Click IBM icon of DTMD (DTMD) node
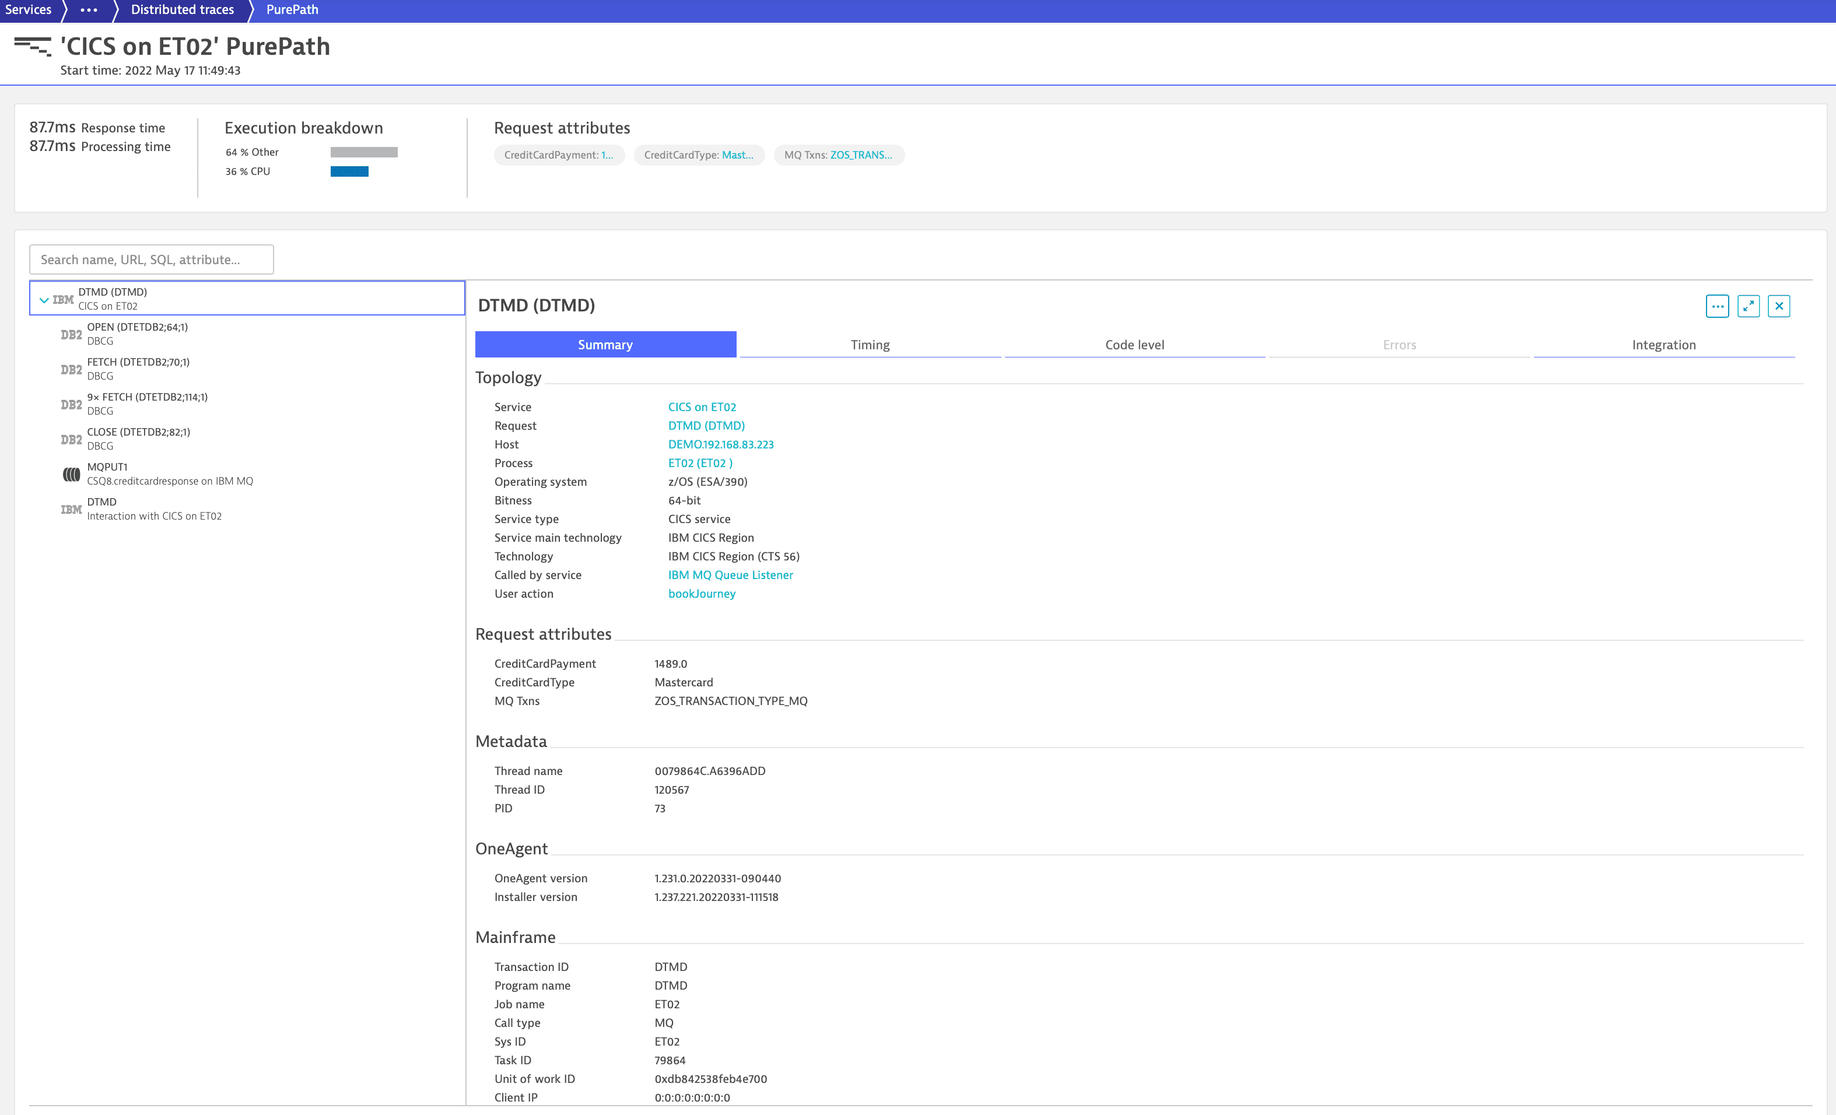 coord(62,299)
